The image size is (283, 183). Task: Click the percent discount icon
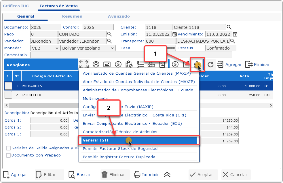point(162,65)
